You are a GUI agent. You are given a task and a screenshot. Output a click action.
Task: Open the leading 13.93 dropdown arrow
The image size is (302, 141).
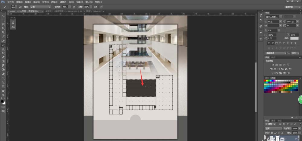[298, 22]
